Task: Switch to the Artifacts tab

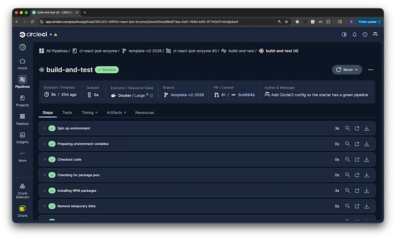Action: pyautogui.click(x=116, y=112)
